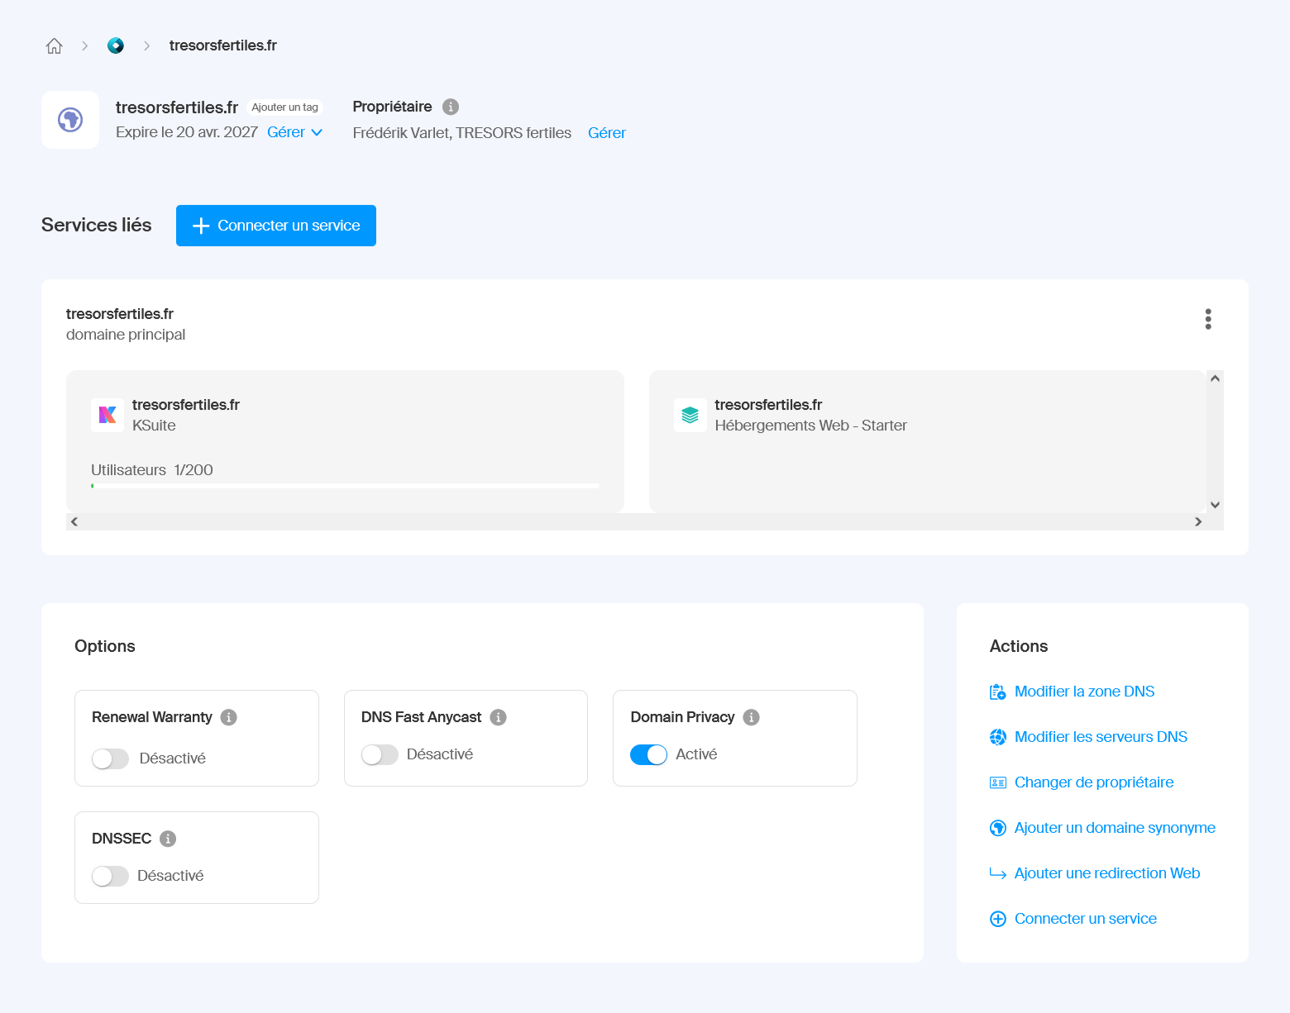Click the synonym domain globe icon
Viewport: 1290px width, 1013px height.
pos(998,828)
